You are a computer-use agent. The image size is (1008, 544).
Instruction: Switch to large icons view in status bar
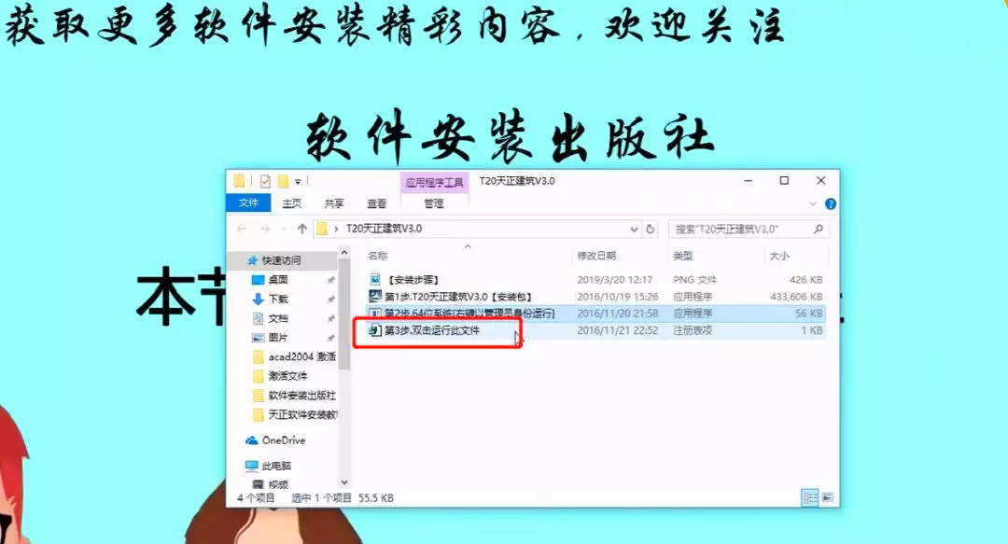(826, 497)
